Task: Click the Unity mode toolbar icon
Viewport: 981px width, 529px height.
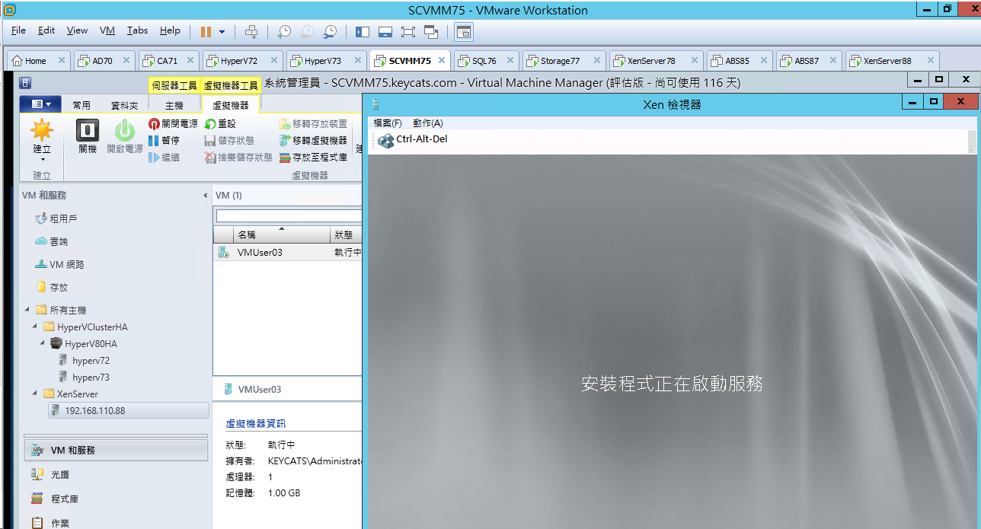Action: point(431,31)
